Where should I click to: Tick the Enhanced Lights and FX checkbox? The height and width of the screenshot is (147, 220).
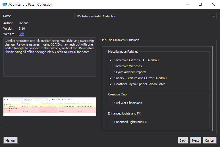pos(111,122)
